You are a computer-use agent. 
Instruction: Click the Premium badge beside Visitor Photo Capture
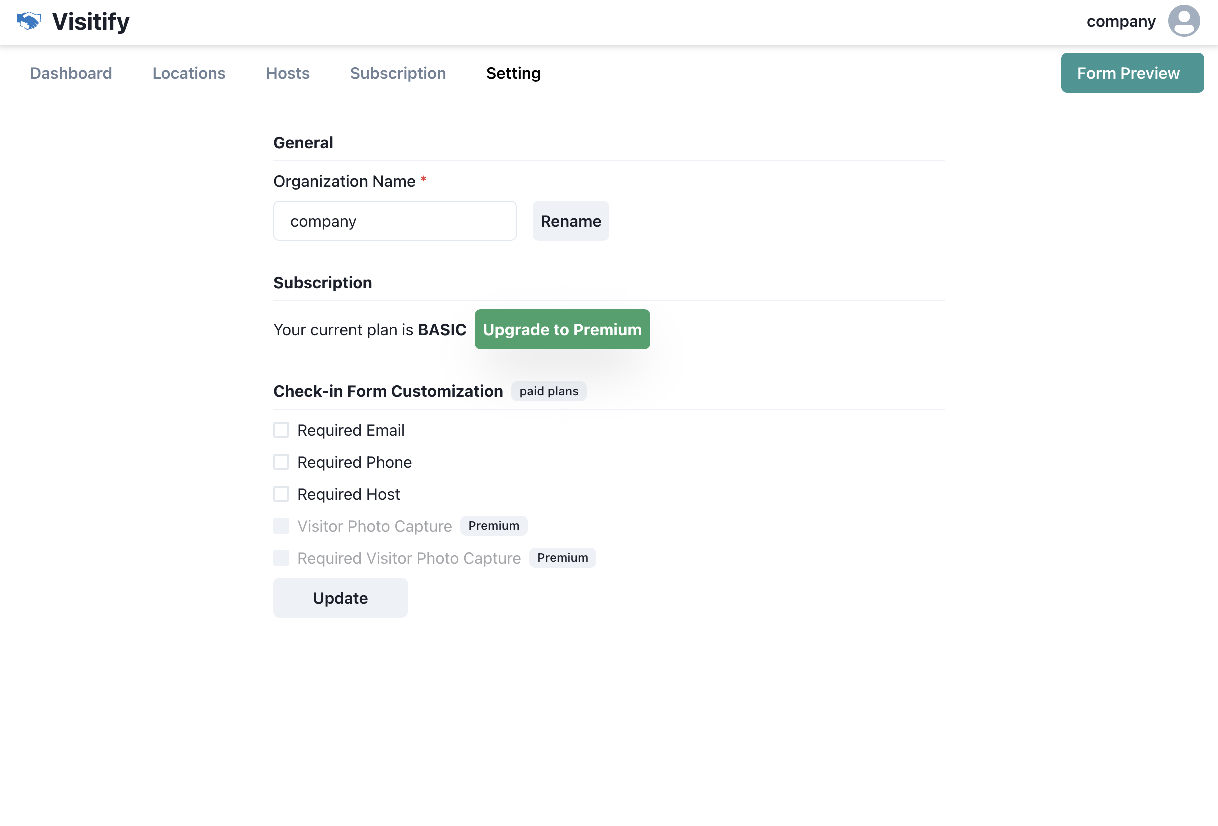pyautogui.click(x=494, y=526)
